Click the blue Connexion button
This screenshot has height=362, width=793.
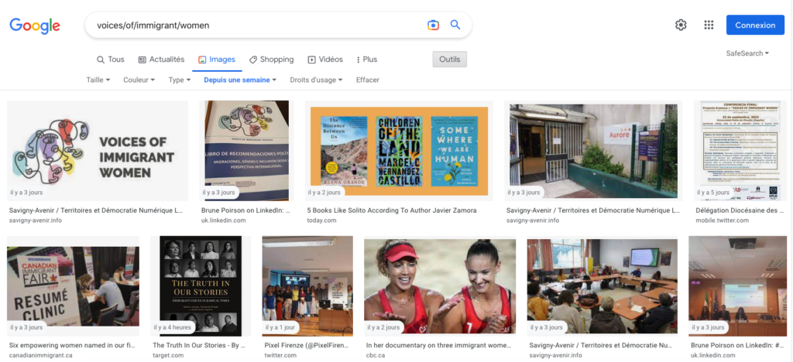click(754, 25)
